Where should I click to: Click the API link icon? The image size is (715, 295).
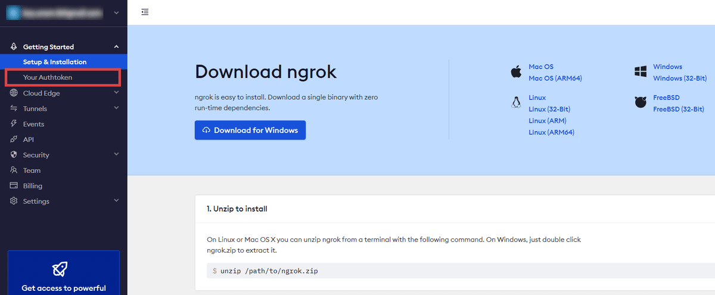pos(14,139)
